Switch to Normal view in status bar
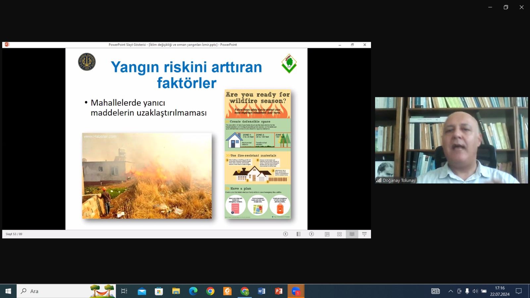 coord(327,234)
